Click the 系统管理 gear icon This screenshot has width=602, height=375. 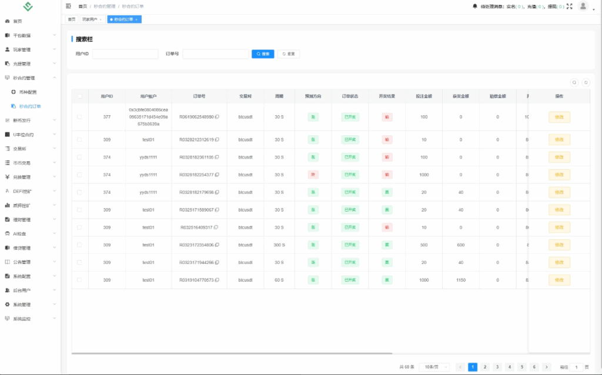click(x=7, y=304)
